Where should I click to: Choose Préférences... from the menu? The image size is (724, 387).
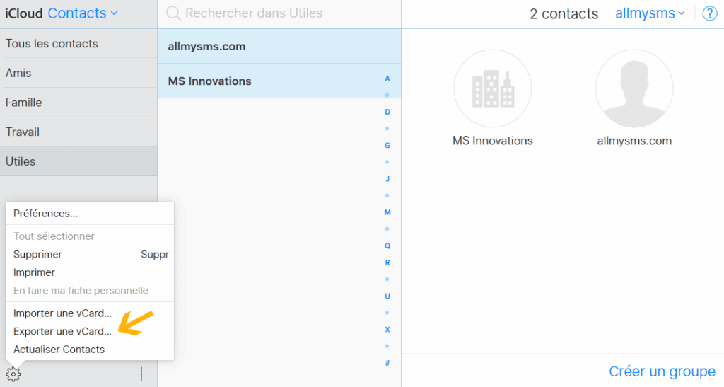pyautogui.click(x=90, y=214)
